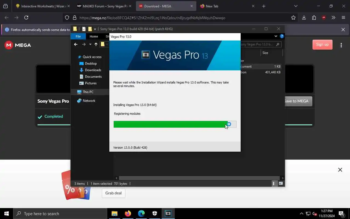
Task: Open recent locations dropdown in Explorer
Action: coord(90,44)
